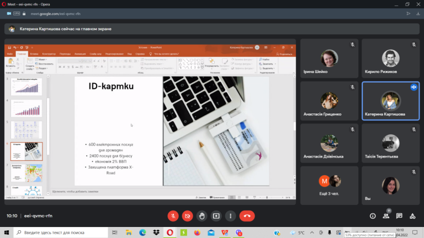Open Заменить replace dropdown
Screen dimensions: 424x238
[267, 64]
